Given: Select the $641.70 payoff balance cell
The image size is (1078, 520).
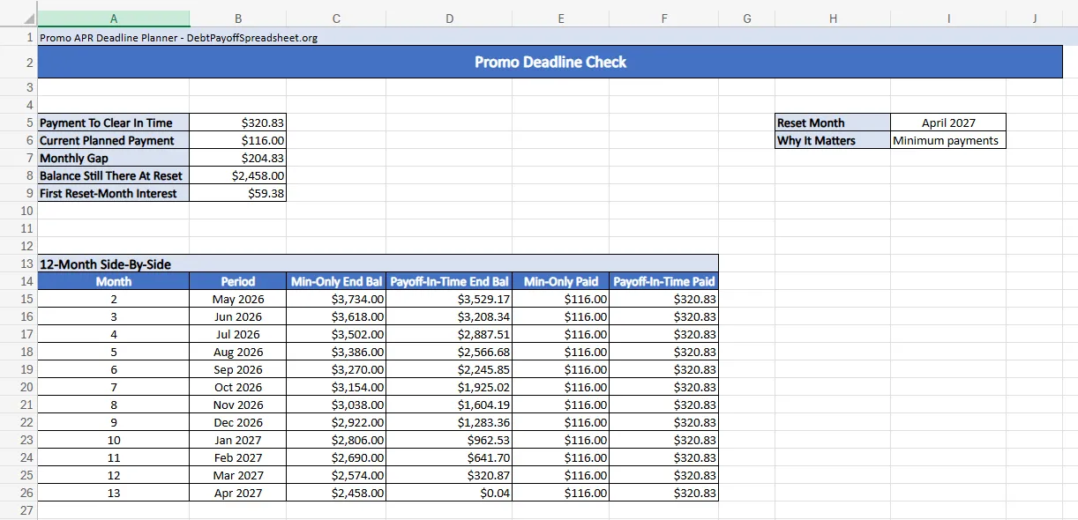Looking at the screenshot, I should tap(449, 457).
